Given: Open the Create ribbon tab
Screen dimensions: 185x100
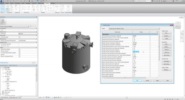Looking at the screenshot, I should point(7,3).
